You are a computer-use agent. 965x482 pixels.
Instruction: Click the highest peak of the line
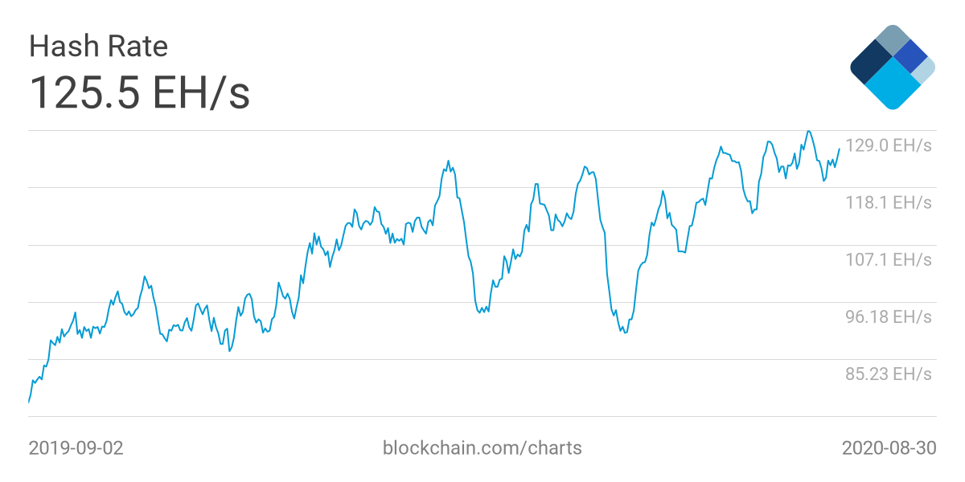point(808,131)
